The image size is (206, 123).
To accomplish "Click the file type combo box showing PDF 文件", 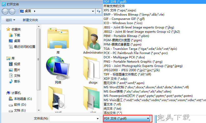I will [x=127, y=118].
